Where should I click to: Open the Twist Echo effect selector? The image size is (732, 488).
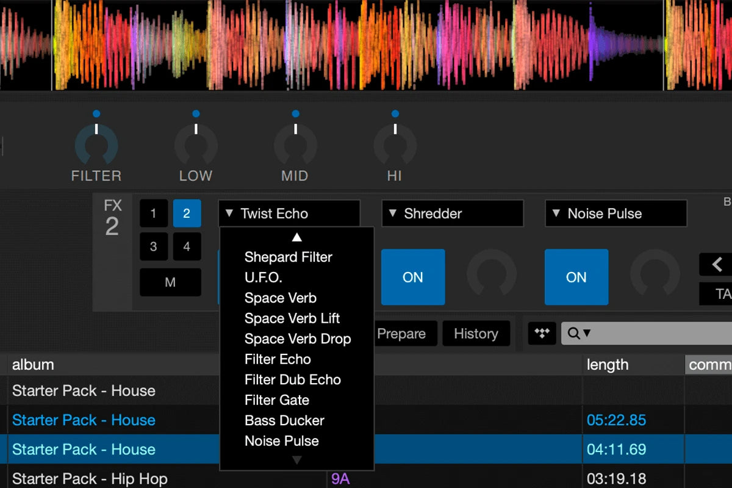pos(289,213)
